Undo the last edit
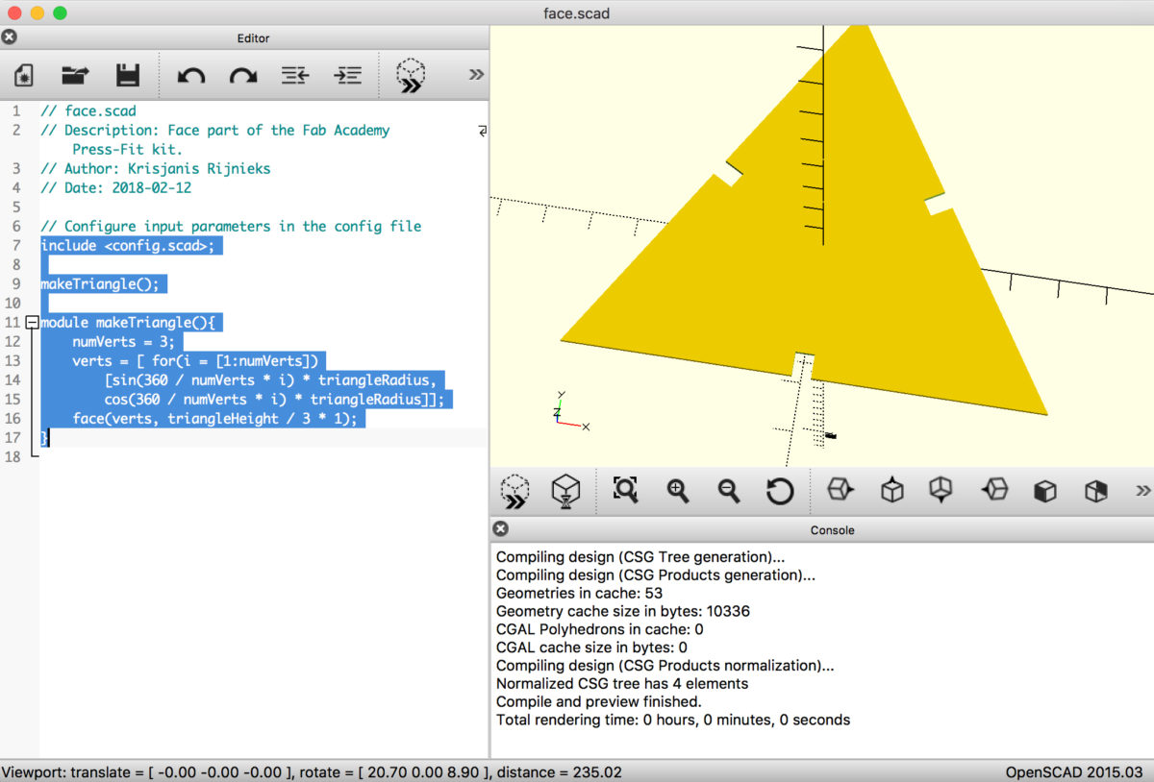Screen dimensions: 1154x782 click(190, 75)
